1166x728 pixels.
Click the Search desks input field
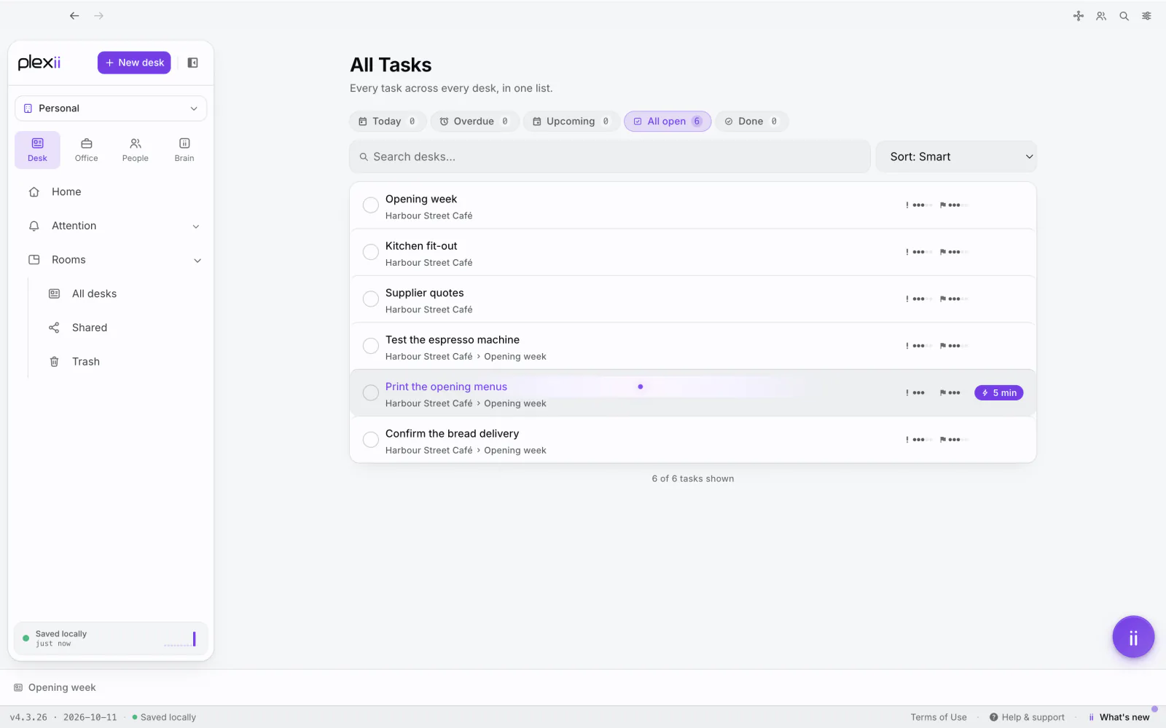(x=610, y=157)
